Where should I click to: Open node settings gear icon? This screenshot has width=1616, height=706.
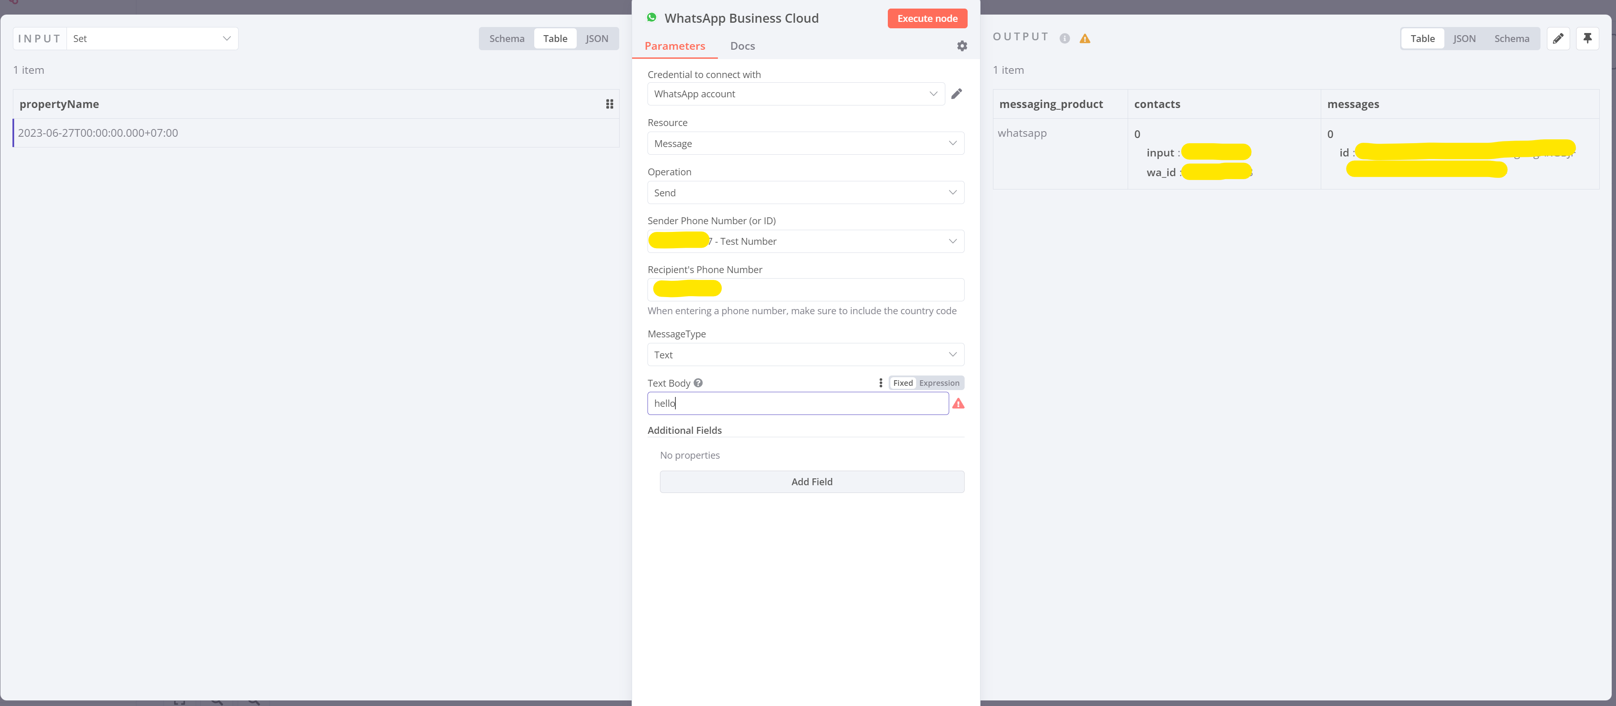click(962, 46)
